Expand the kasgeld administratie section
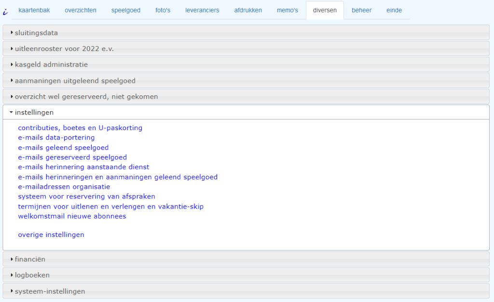This screenshot has width=494, height=302. (x=246, y=65)
